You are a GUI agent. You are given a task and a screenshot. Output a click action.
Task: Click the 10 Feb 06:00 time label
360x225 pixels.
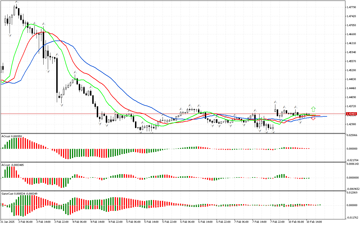[x=296, y=222]
